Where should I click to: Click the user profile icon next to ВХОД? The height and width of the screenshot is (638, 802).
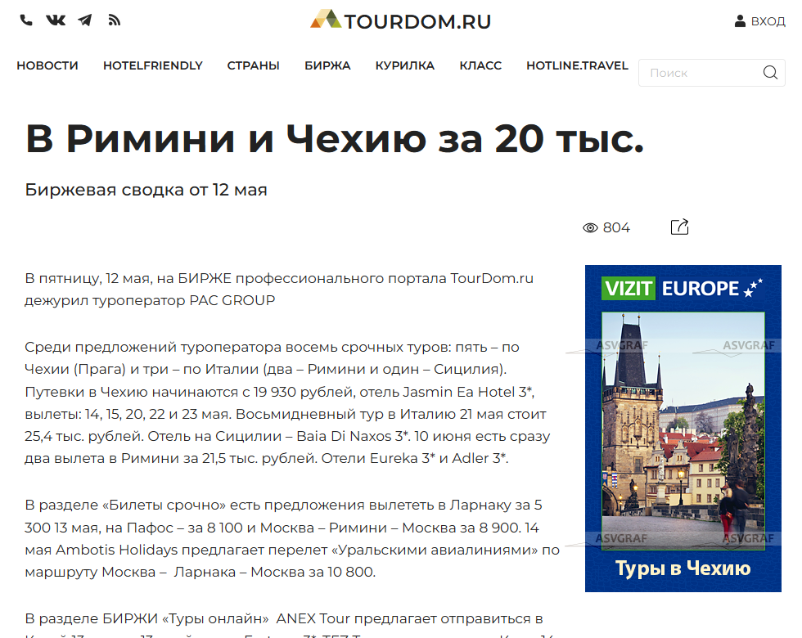740,21
